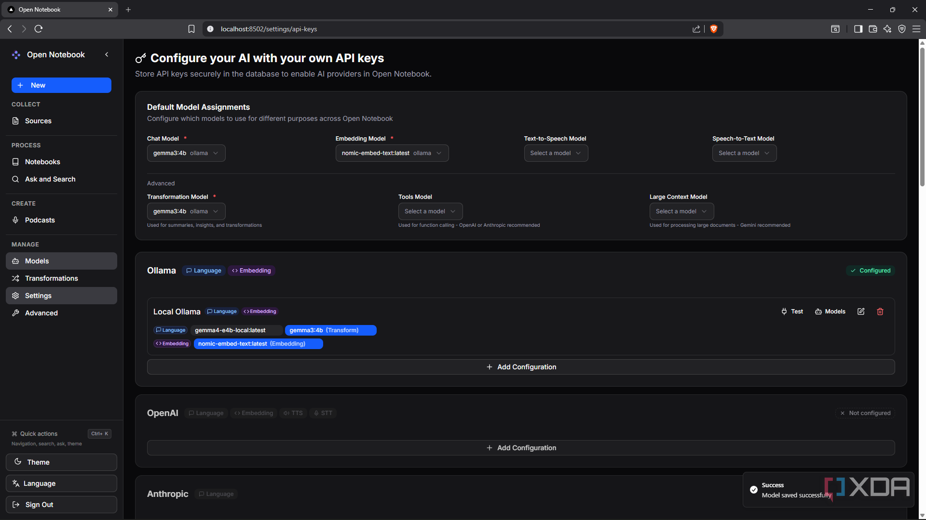Image resolution: width=926 pixels, height=520 pixels.
Task: Click the Anthropic Language tag
Action: [x=216, y=494]
